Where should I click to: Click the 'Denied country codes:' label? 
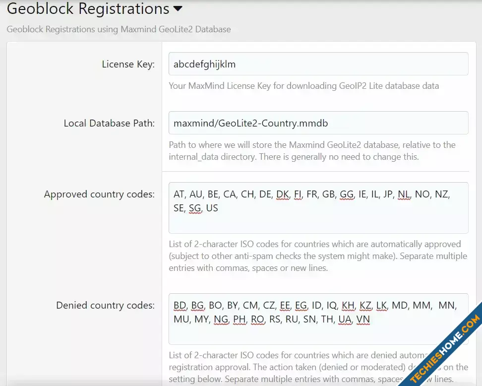(x=106, y=306)
